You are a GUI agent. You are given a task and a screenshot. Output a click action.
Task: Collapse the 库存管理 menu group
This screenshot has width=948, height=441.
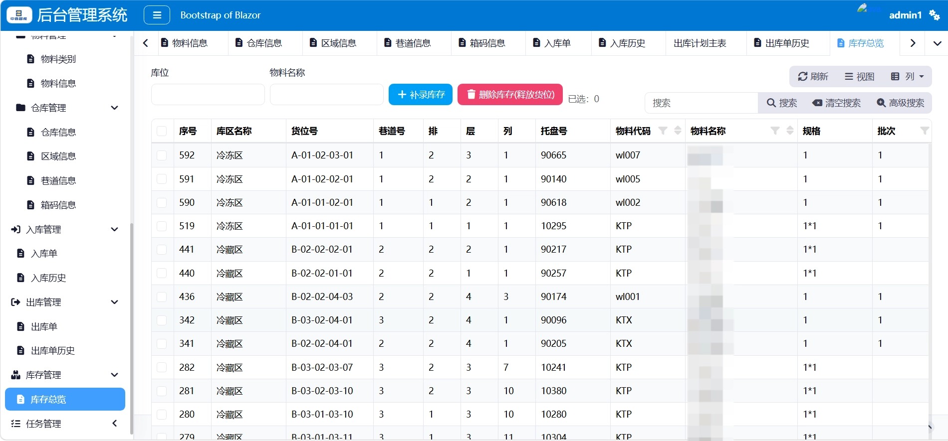[114, 375]
